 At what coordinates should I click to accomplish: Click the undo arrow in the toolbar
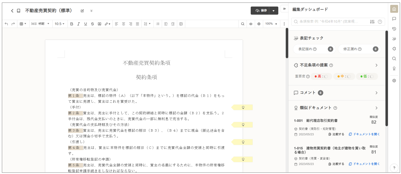[6, 24]
